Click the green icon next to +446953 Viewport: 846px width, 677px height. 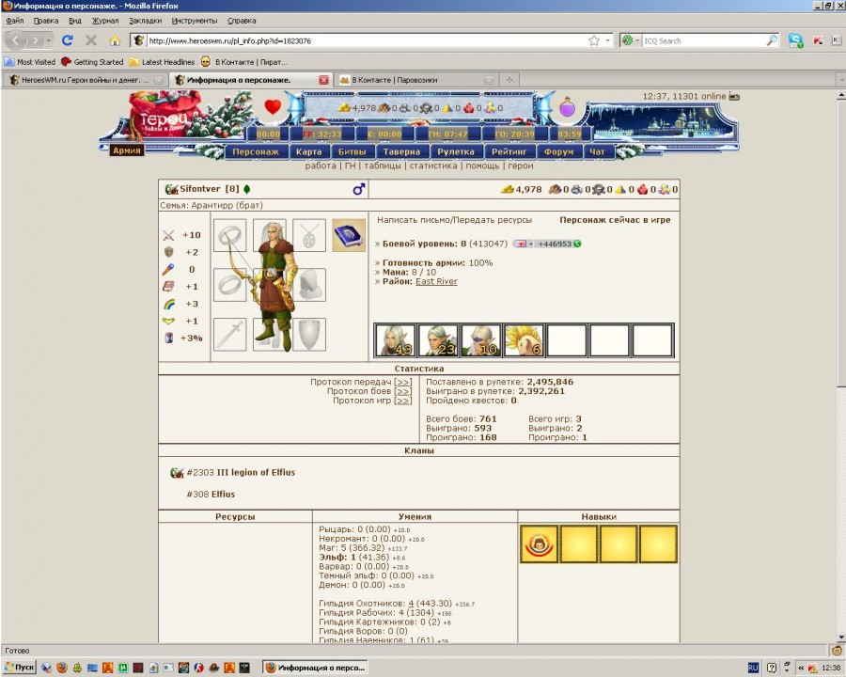(578, 244)
